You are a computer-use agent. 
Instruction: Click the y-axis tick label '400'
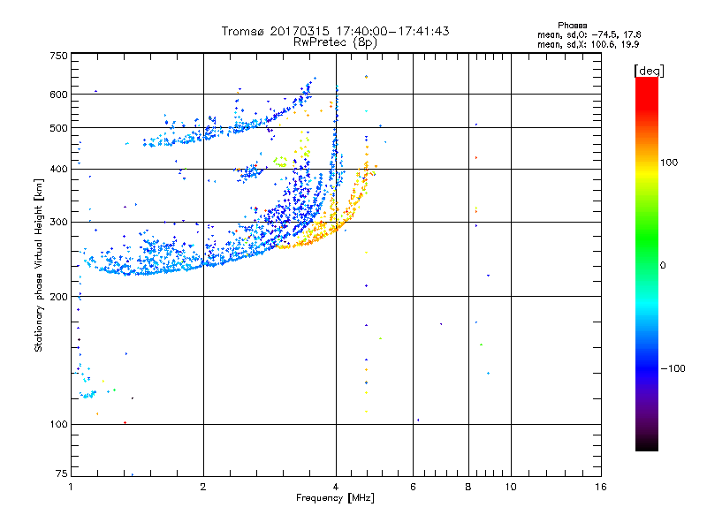pyautogui.click(x=58, y=169)
